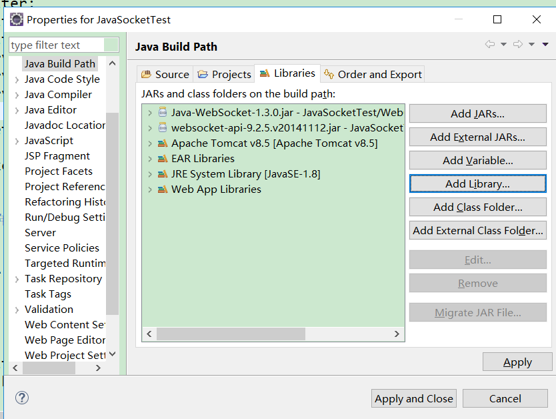Select Task Tags in sidebar

[48, 294]
